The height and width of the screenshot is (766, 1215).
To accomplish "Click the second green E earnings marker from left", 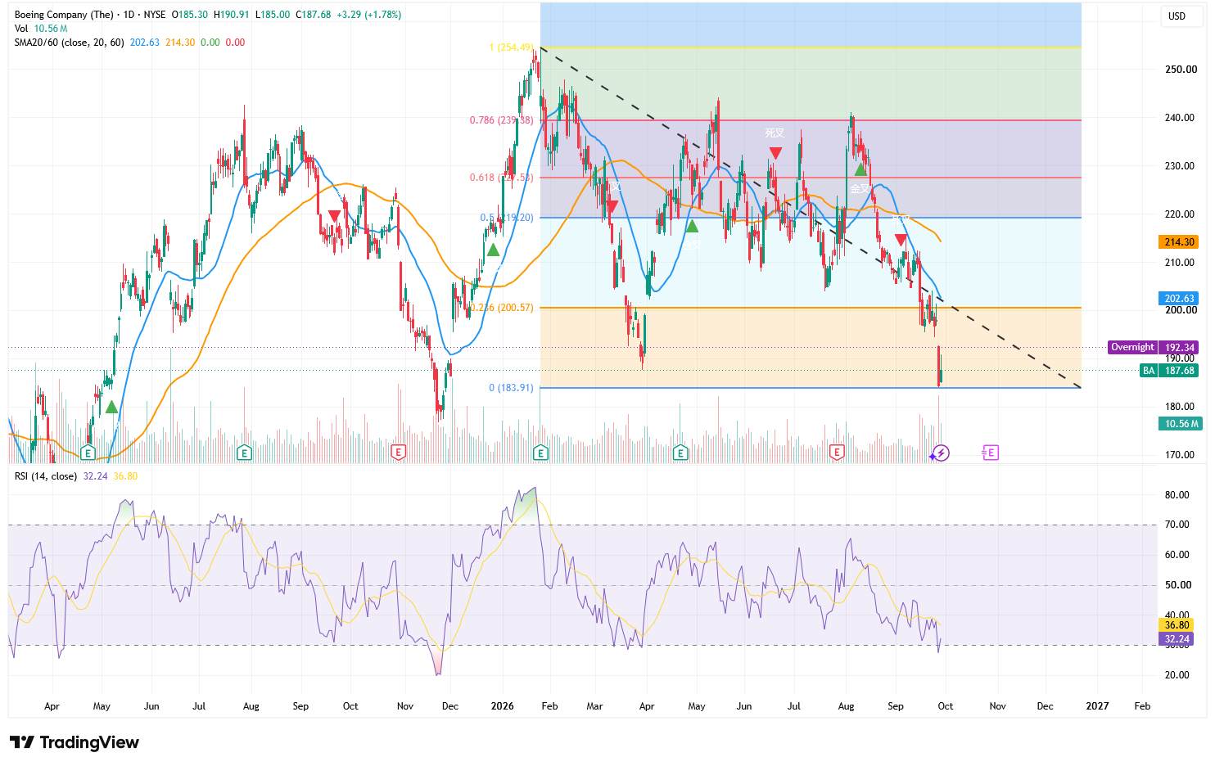I will click(244, 453).
